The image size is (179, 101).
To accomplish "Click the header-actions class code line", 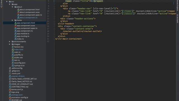I will [x=78, y=19].
